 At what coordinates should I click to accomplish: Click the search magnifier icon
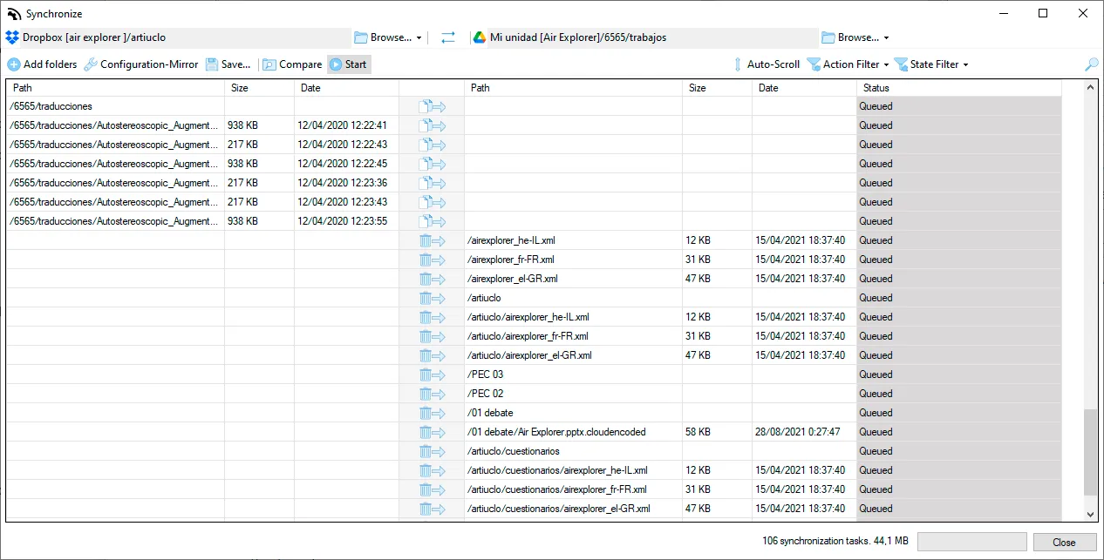(x=1091, y=64)
